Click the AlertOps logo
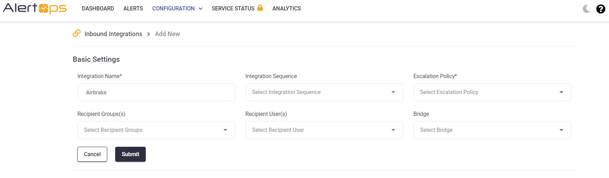The width and height of the screenshot is (609, 178). coord(35,8)
